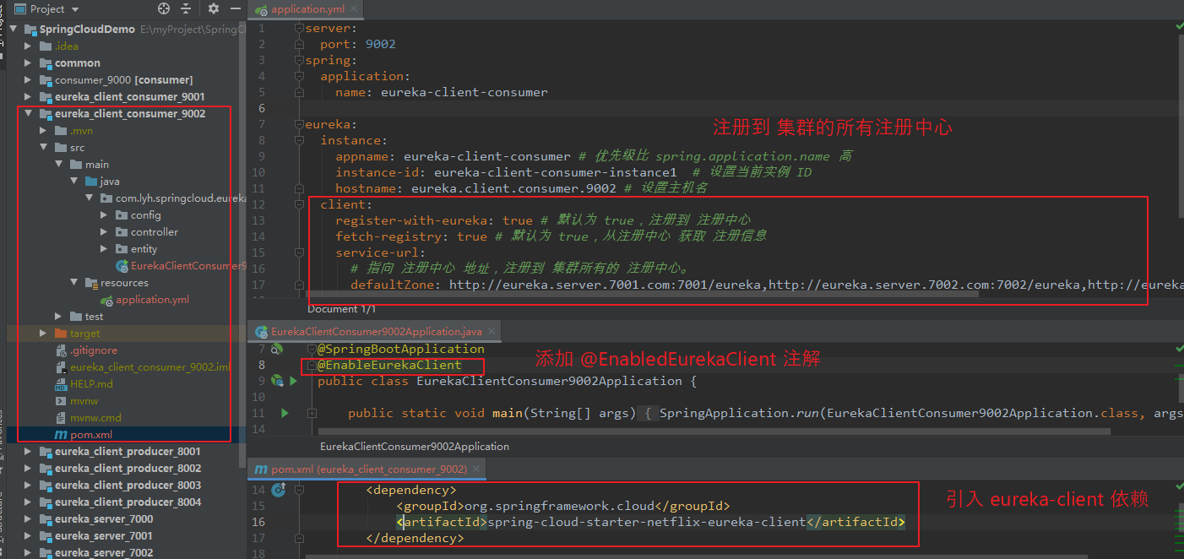Select the mvnw file

[x=76, y=401]
